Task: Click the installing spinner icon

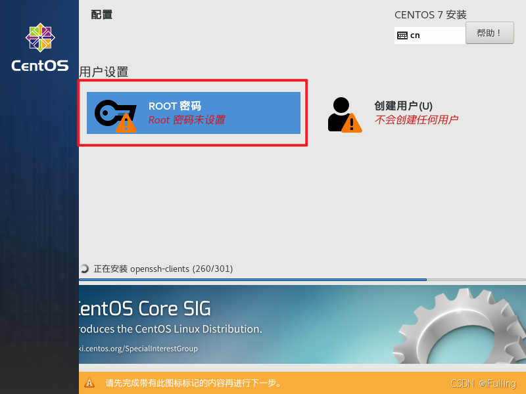Action: click(85, 269)
